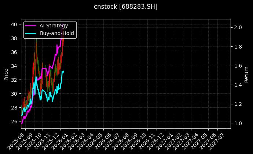Click the cyan line swatch in legend
Screen dimensions: 253x154
point(31,33)
